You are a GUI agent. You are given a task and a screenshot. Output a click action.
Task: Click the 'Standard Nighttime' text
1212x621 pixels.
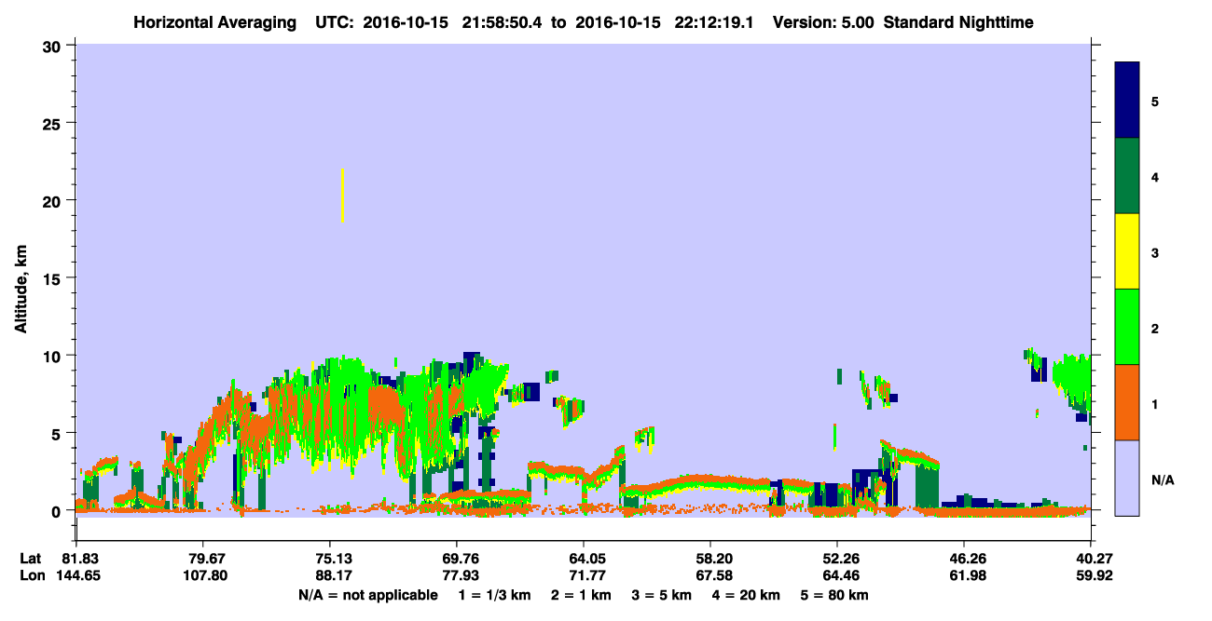click(959, 22)
